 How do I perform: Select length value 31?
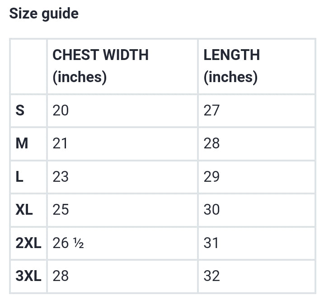[x=211, y=243]
